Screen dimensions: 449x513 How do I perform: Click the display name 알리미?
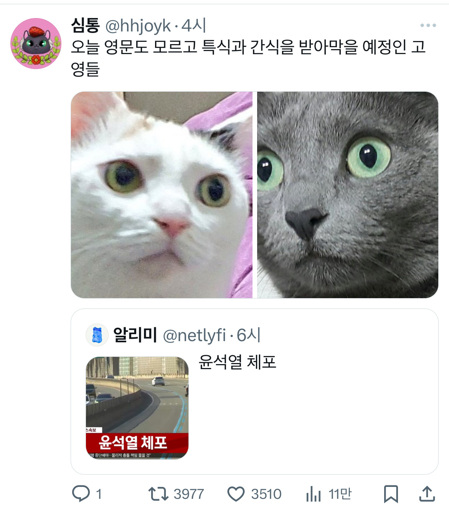(135, 335)
